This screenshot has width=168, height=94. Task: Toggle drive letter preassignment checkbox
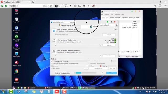coord(89,63)
